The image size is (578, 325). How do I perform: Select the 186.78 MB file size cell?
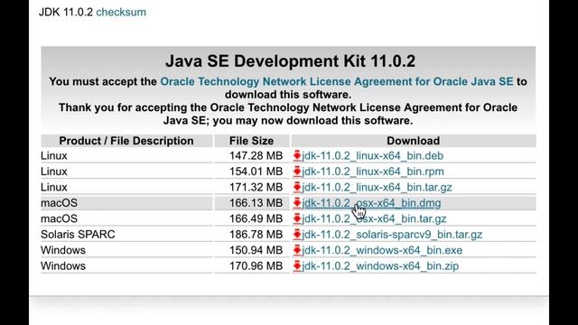(x=252, y=235)
